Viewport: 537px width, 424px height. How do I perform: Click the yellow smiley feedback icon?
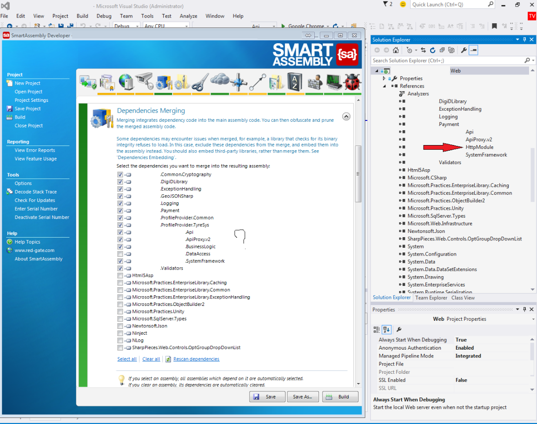click(403, 4)
